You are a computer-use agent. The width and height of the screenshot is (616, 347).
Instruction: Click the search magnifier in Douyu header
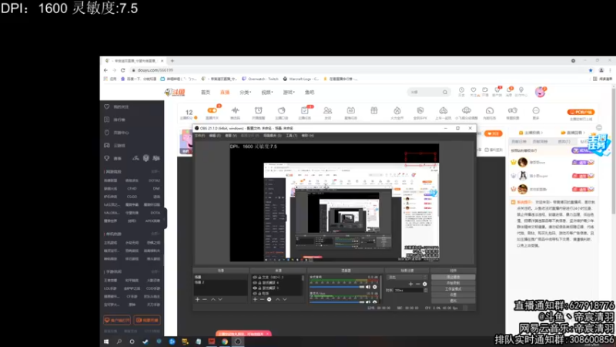coord(445,92)
